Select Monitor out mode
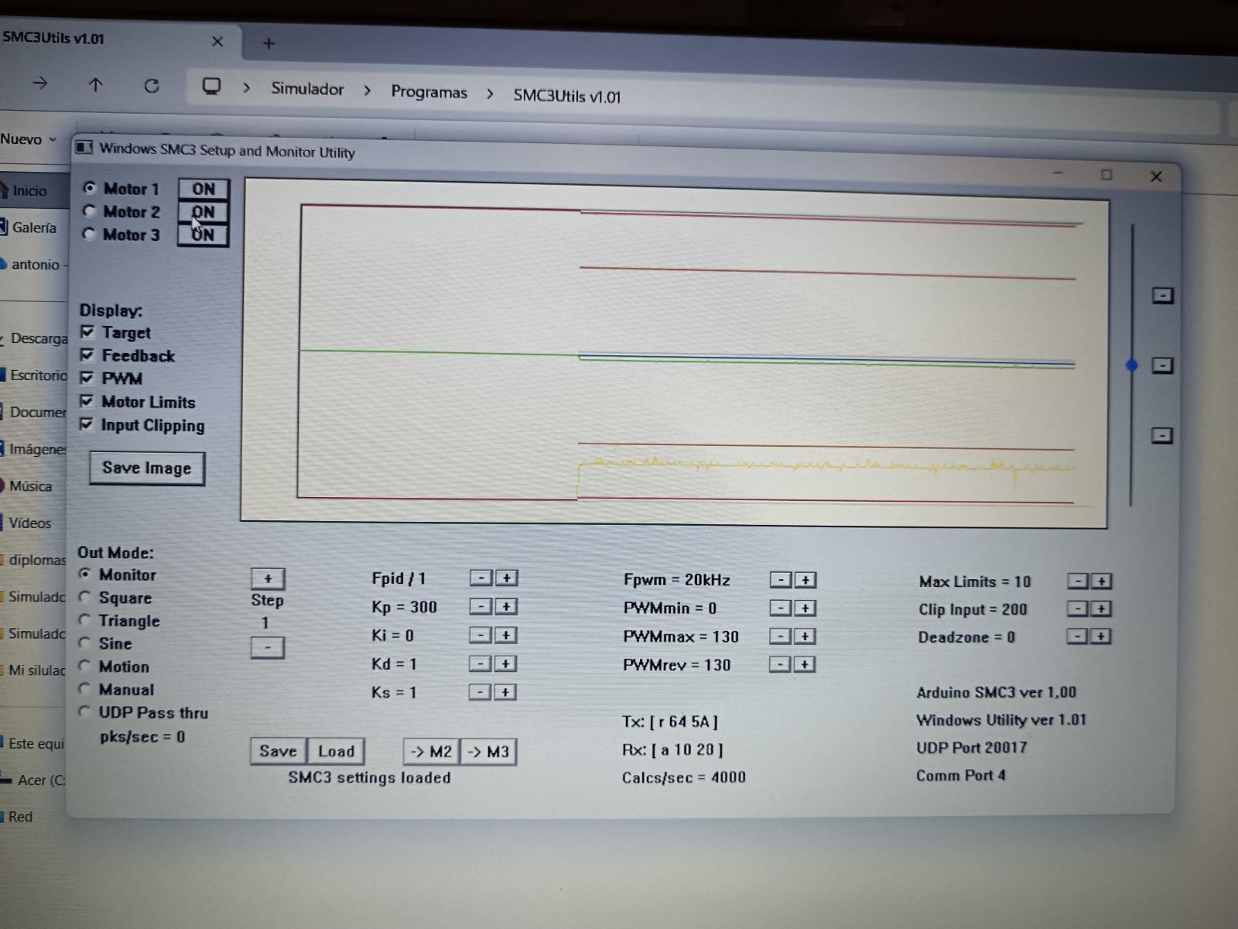1238x929 pixels. 85,574
